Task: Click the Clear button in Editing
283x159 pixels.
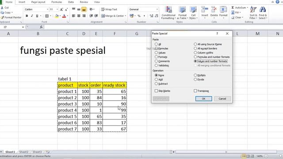Action: (x=237, y=18)
